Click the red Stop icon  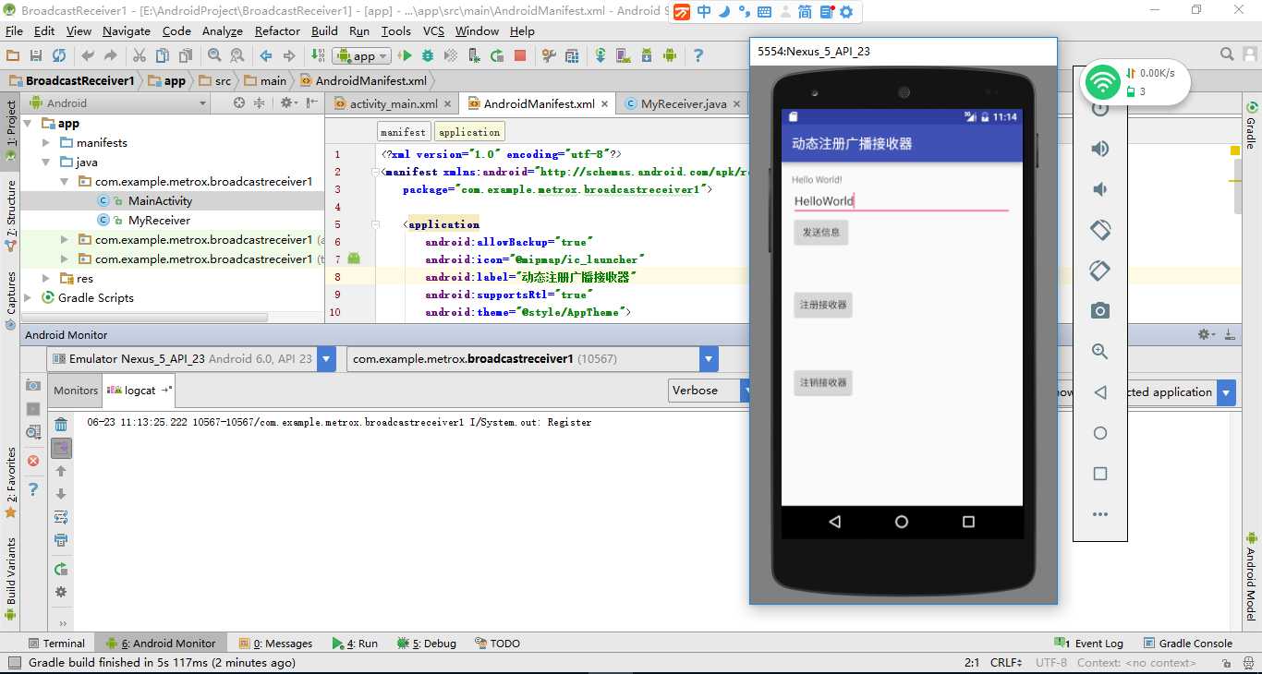tap(520, 56)
